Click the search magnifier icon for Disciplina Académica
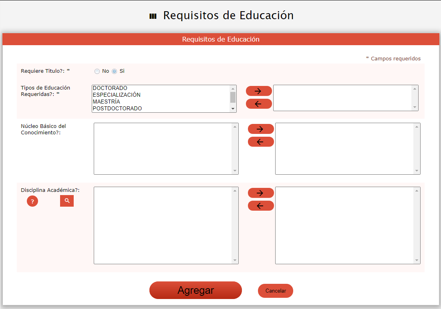 [67, 201]
